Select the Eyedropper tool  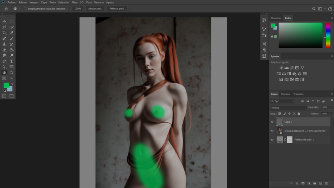point(11,33)
